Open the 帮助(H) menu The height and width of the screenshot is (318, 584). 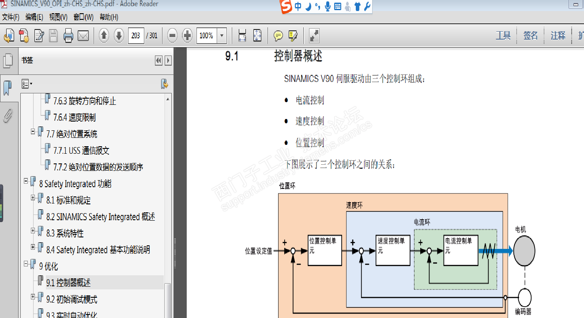pyautogui.click(x=109, y=17)
